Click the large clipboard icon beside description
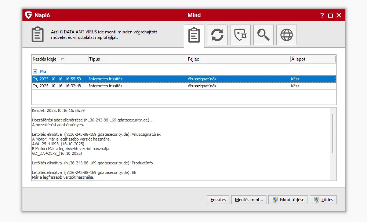367x222 pixels. [x=37, y=35]
